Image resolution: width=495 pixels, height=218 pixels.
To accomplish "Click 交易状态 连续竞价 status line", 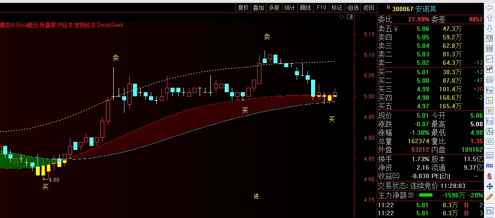I will [x=422, y=186].
